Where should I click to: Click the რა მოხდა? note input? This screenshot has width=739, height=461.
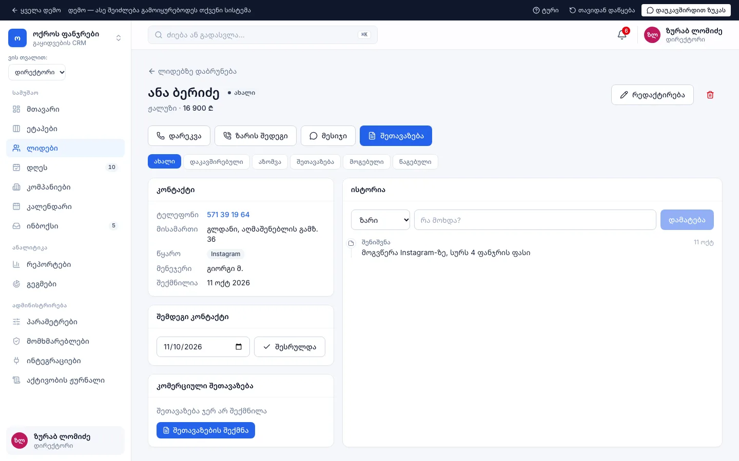[535, 220]
